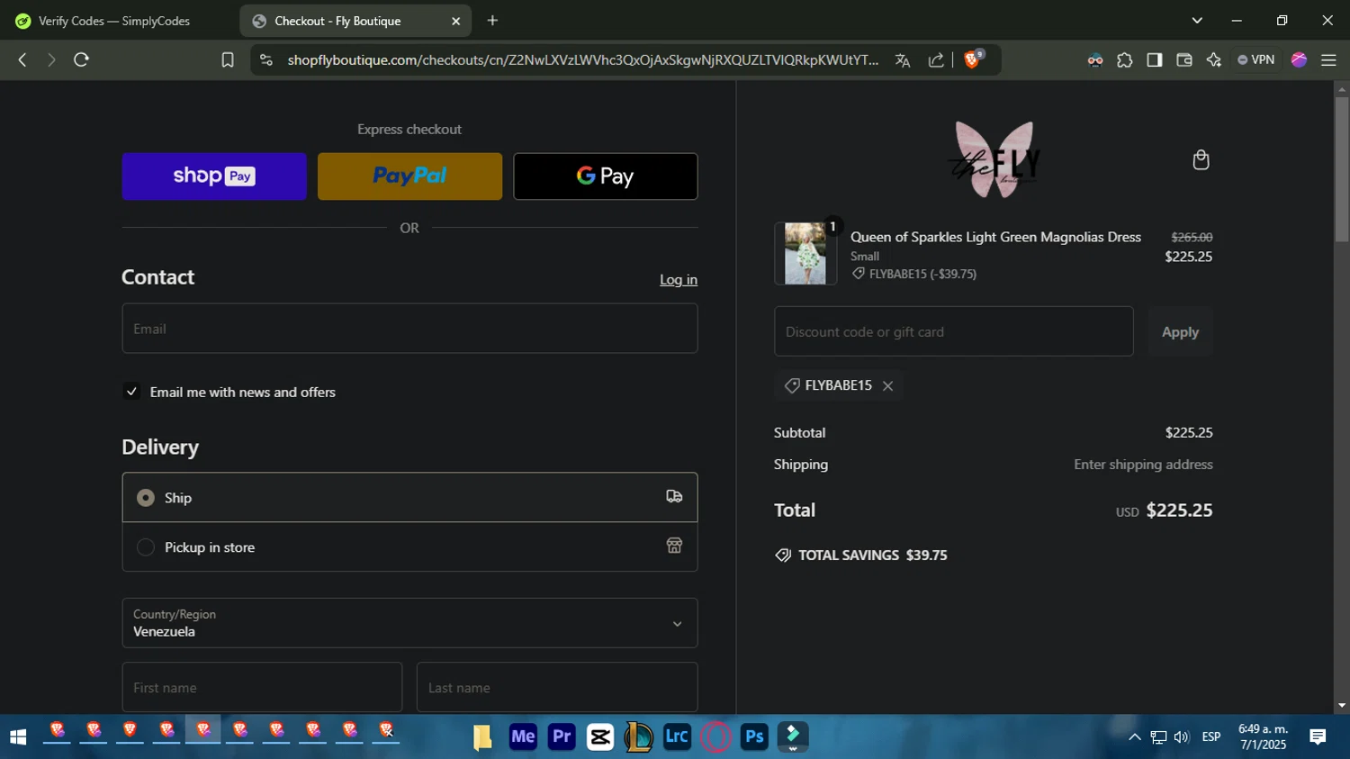Open Premiere Pro from taskbar
Screen dimensions: 1350x759
click(x=562, y=736)
